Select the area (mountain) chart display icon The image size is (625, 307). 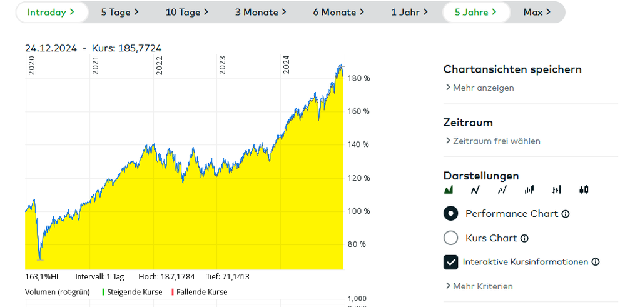coord(448,189)
